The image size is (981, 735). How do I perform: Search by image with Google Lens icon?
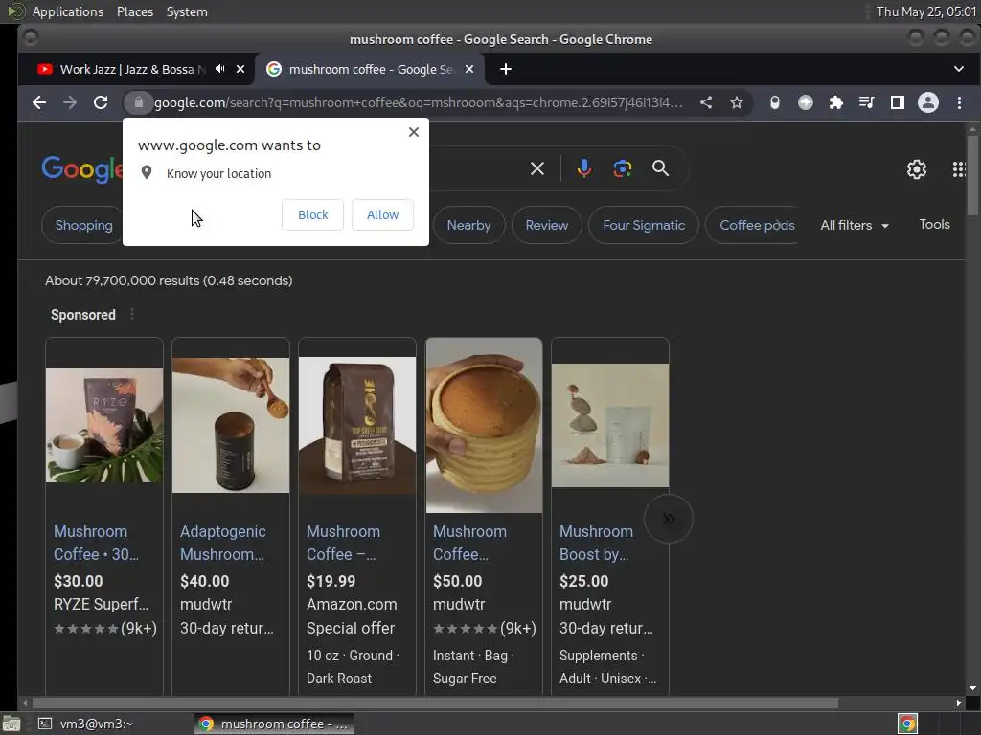[622, 168]
